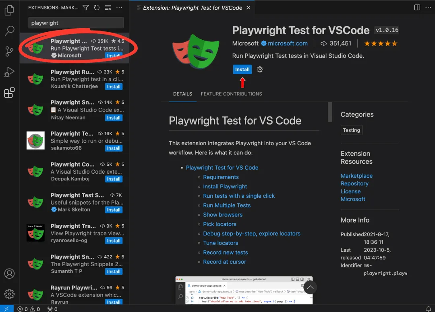Refresh the extensions list
The height and width of the screenshot is (312, 435).
pyautogui.click(x=97, y=8)
